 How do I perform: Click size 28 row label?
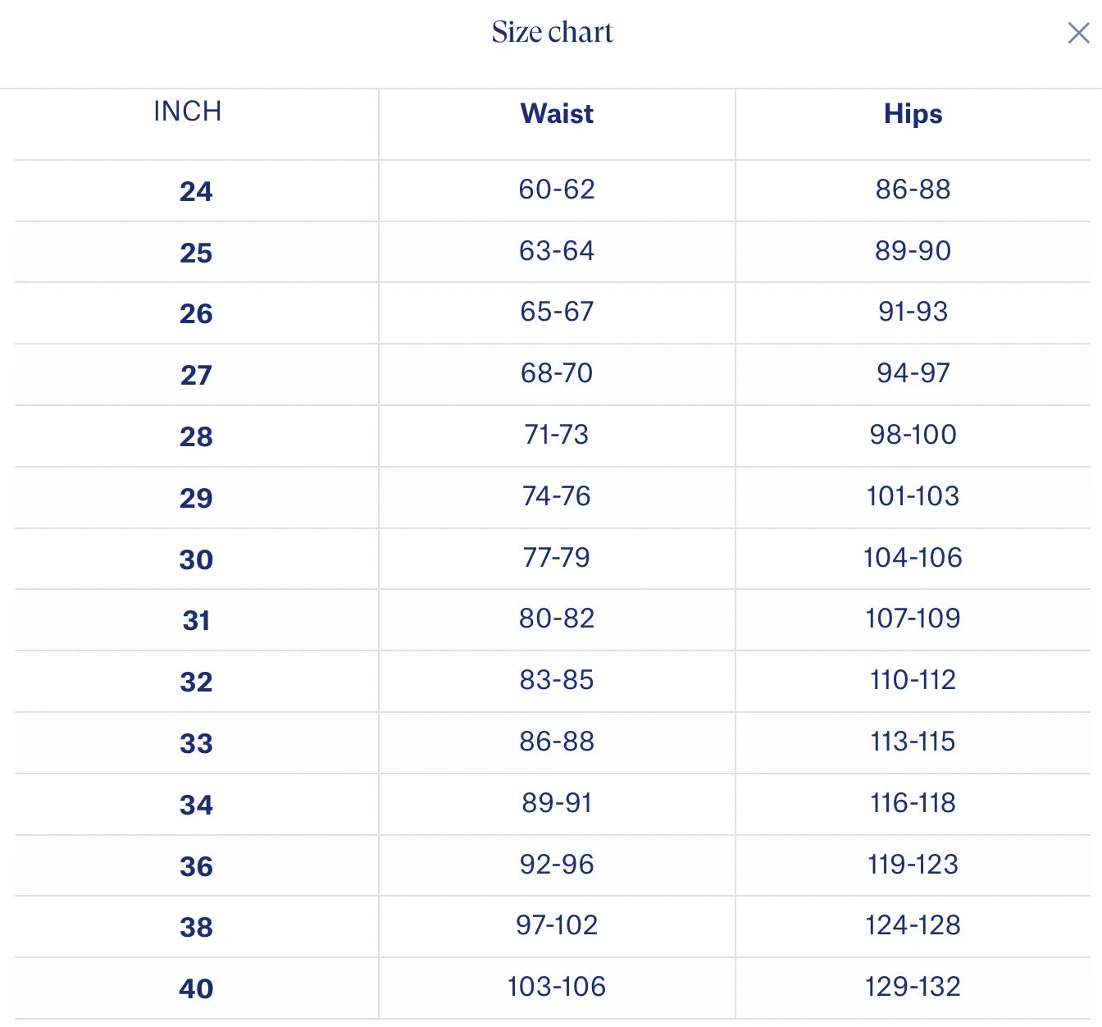[x=196, y=436]
